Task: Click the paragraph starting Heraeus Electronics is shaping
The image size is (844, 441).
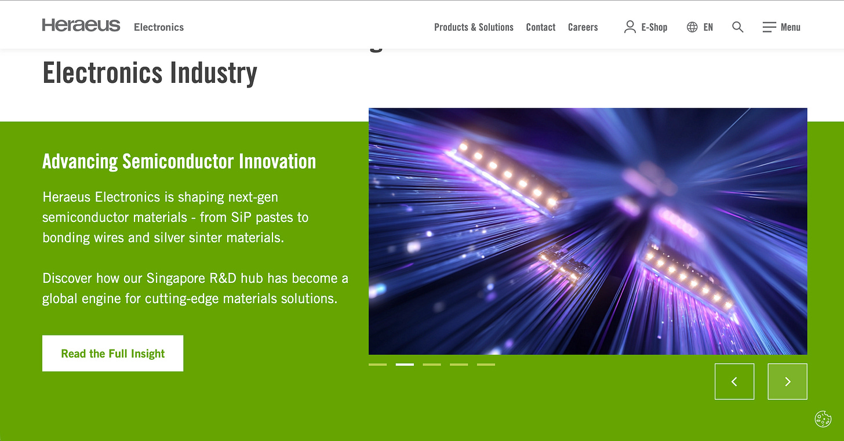Action: coord(176,217)
